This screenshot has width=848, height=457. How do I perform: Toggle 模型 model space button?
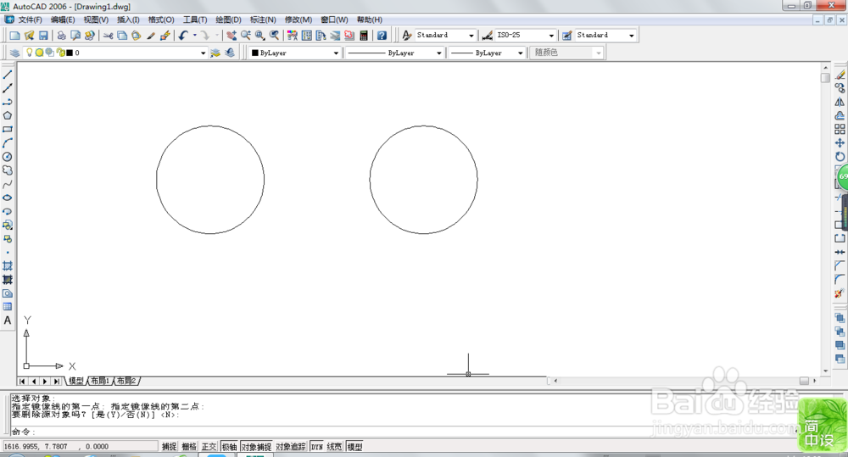(354, 447)
